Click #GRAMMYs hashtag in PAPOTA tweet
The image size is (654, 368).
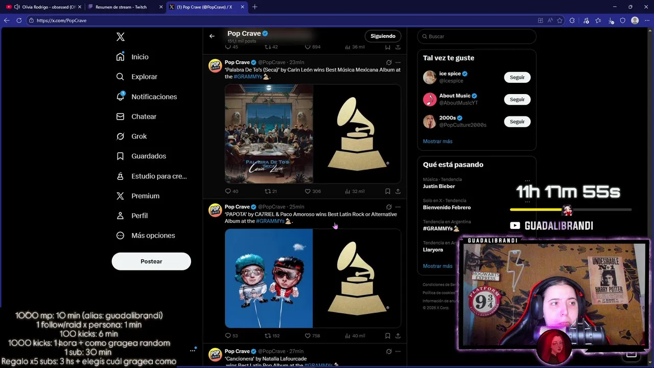click(270, 221)
